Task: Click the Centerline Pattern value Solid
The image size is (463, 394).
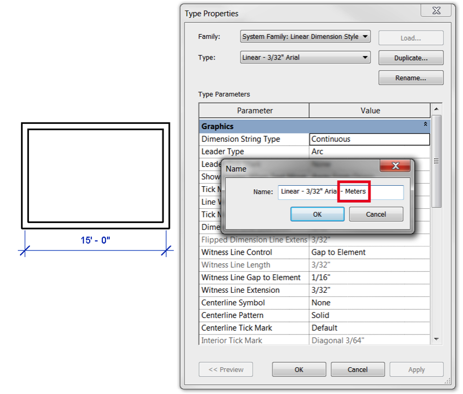Action: click(369, 315)
